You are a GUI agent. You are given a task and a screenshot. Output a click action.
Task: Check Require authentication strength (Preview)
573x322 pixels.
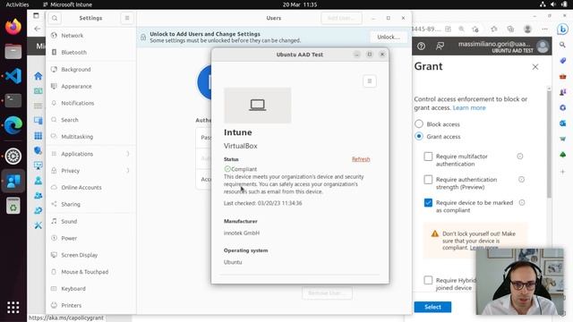point(428,179)
